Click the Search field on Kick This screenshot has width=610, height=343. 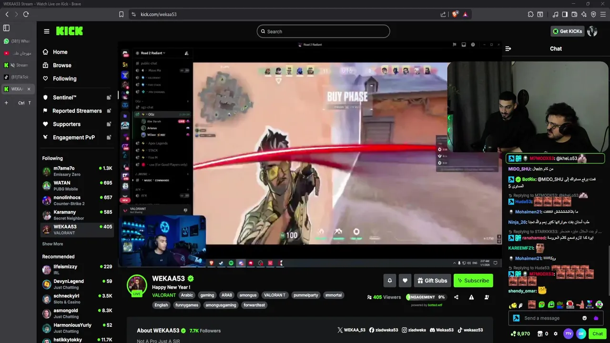[x=323, y=31]
